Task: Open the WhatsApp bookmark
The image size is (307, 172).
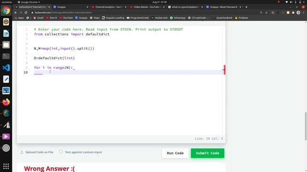Action: click(x=177, y=18)
